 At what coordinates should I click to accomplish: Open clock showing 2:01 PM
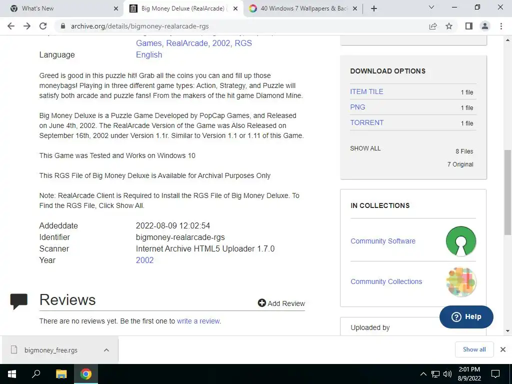(469, 374)
